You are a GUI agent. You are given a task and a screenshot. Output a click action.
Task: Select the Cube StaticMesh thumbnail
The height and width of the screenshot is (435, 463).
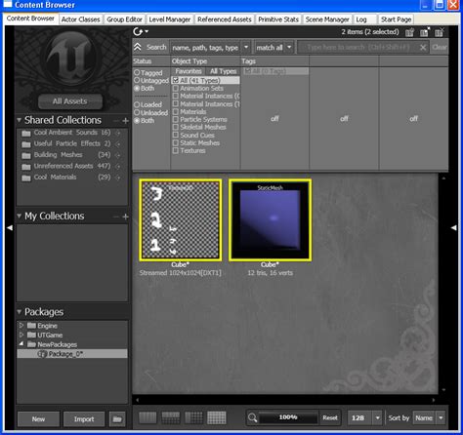(270, 220)
